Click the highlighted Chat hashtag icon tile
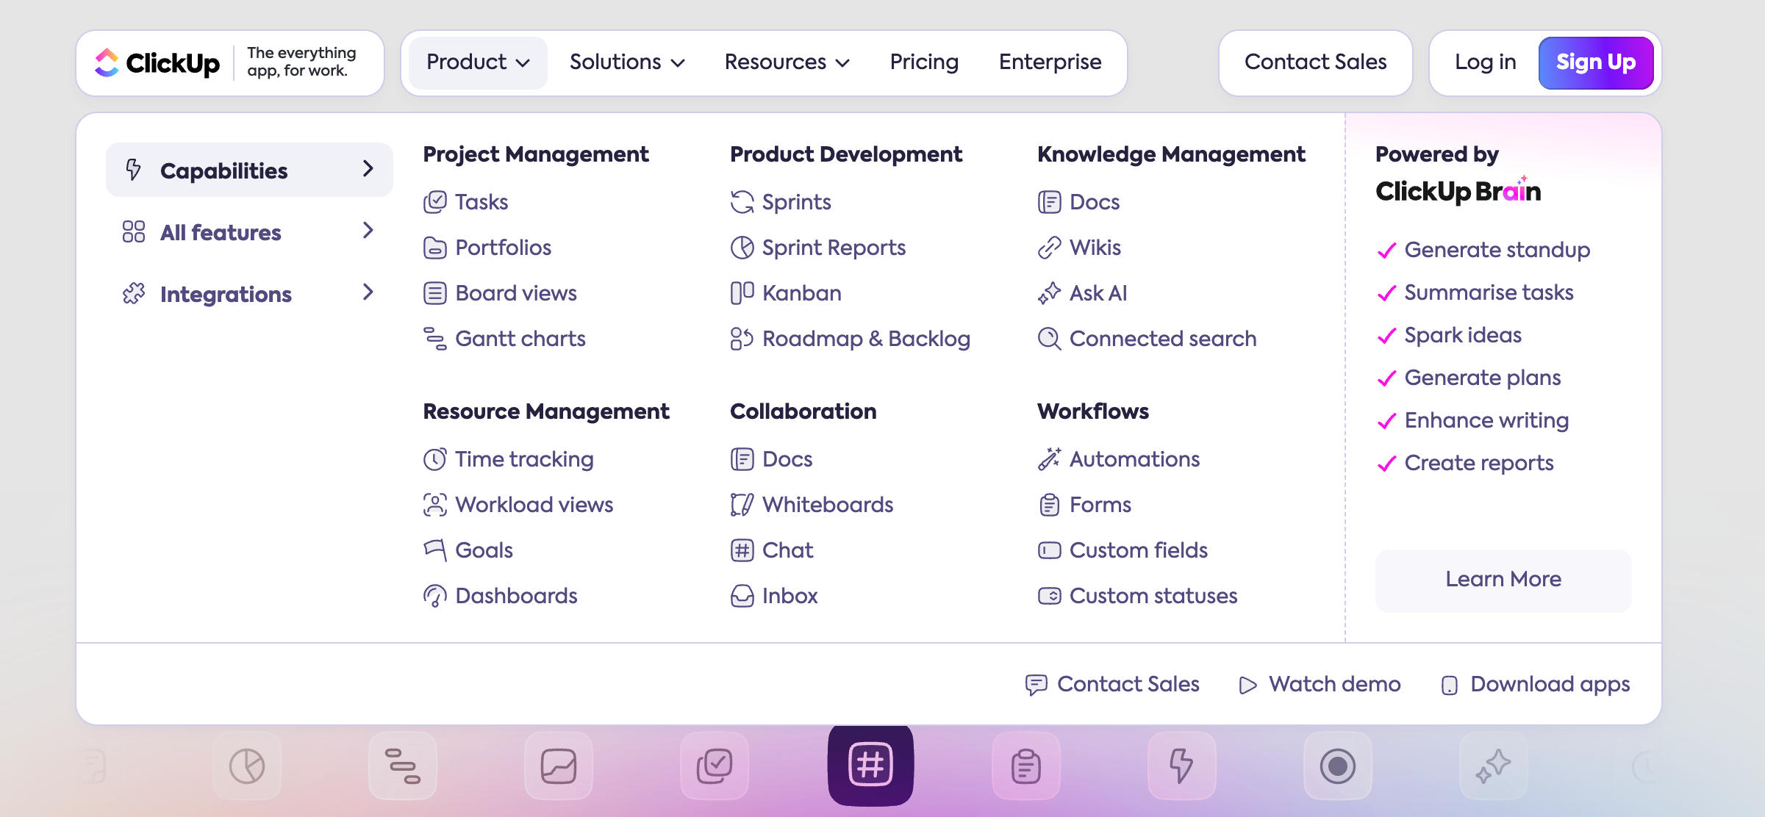This screenshot has height=817, width=1765. click(x=870, y=765)
